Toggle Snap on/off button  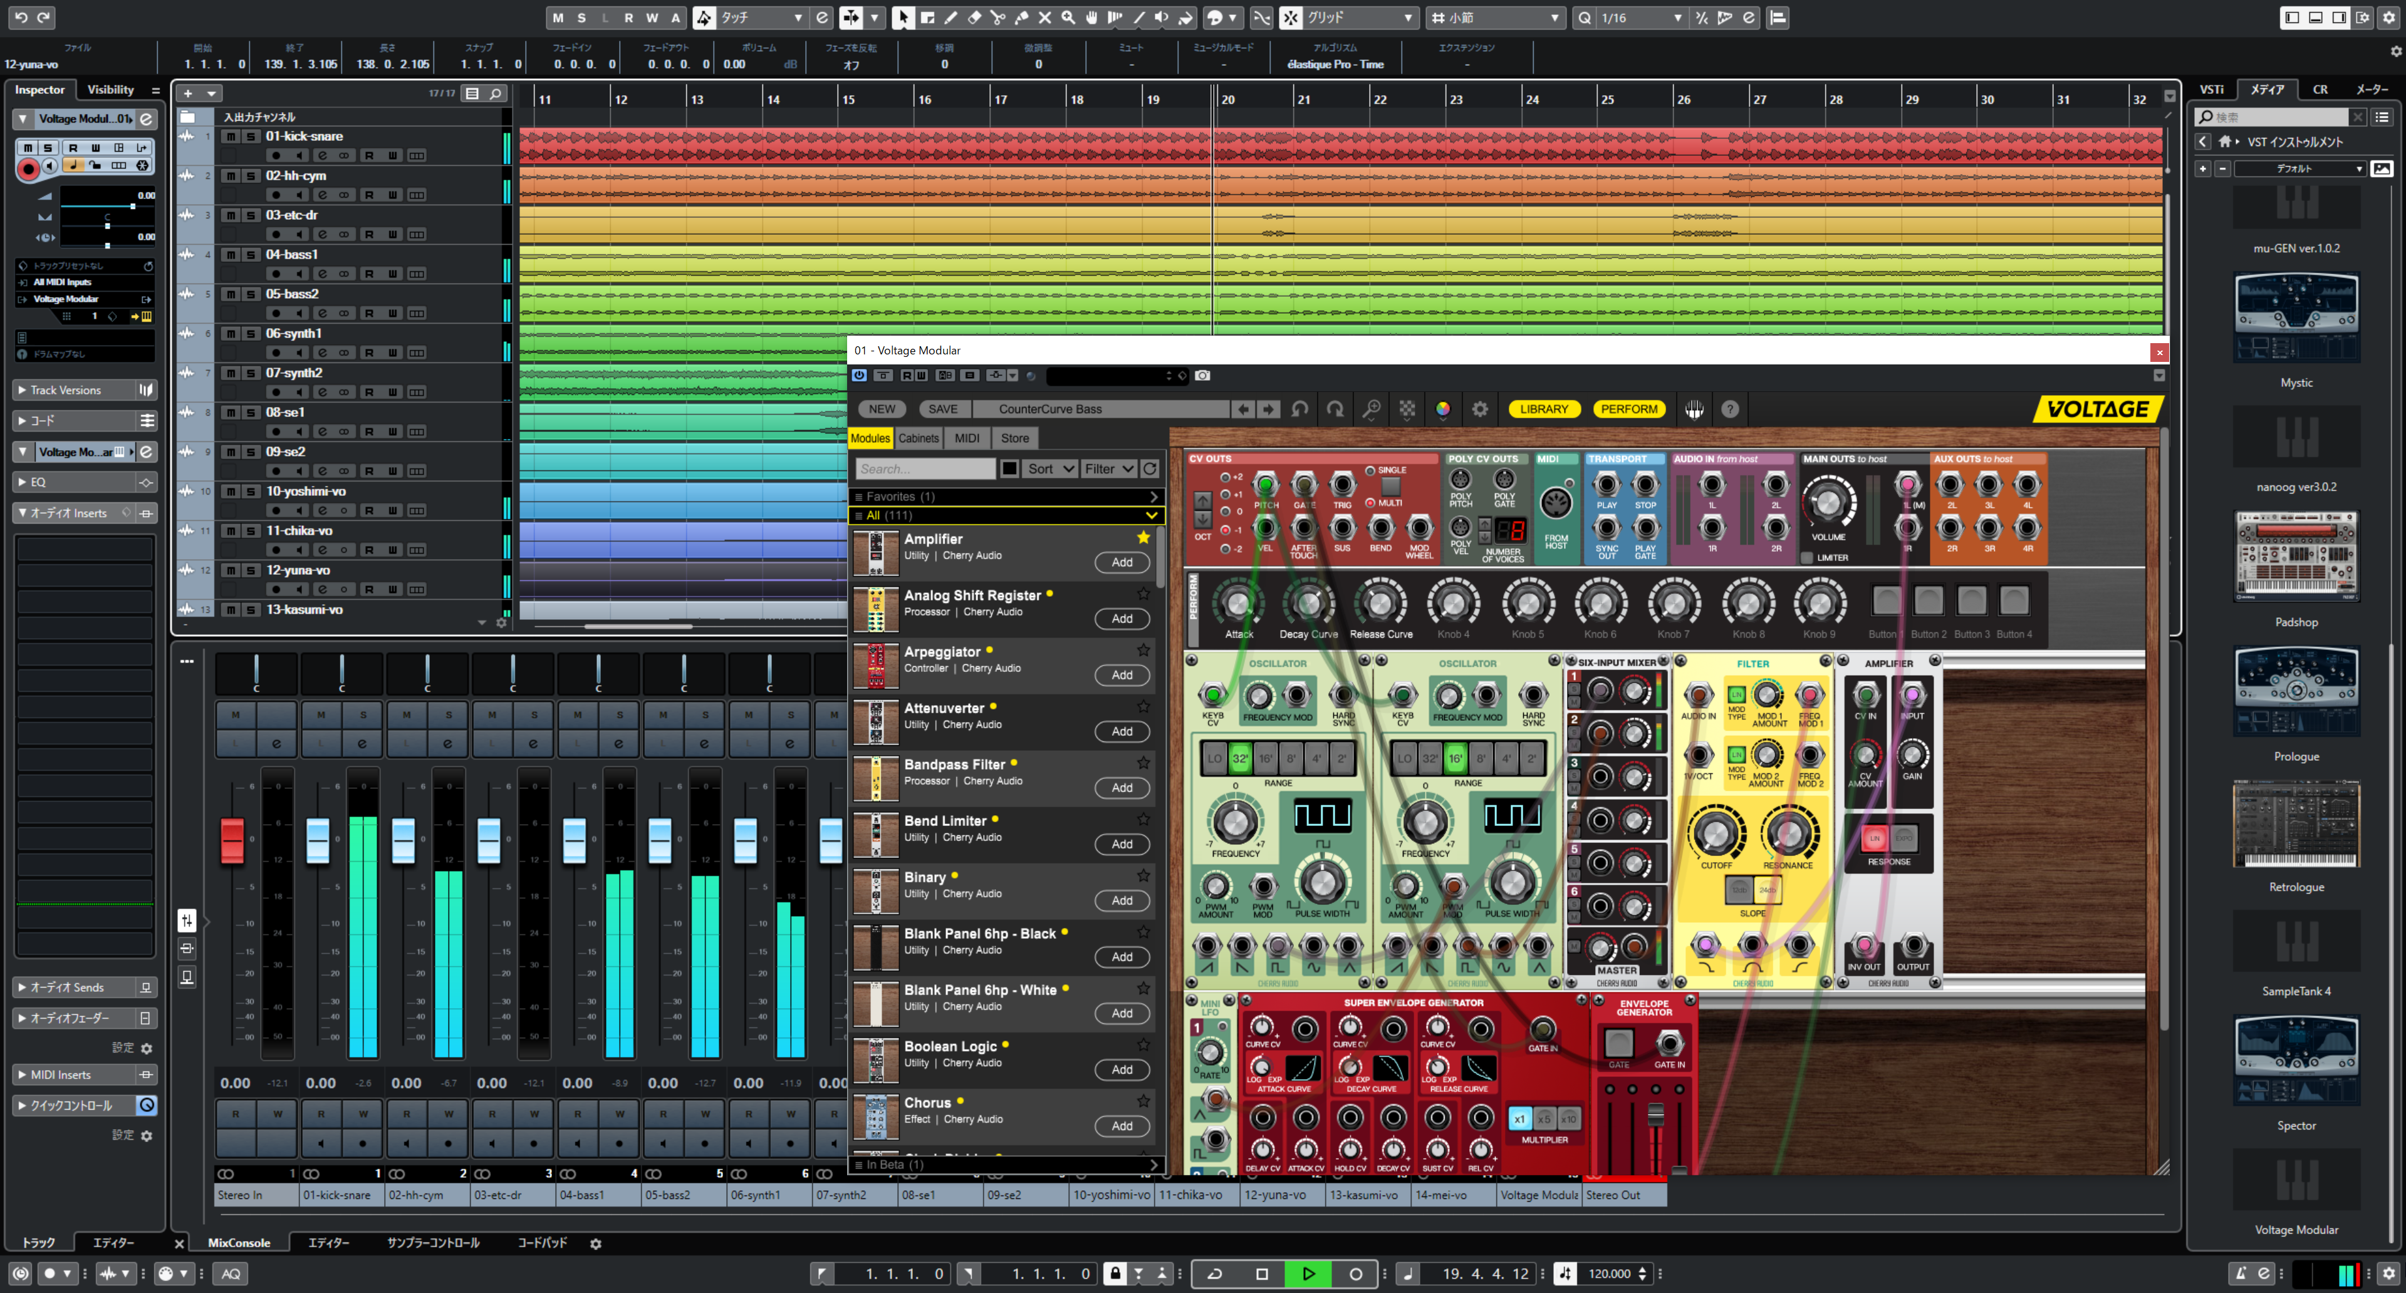click(x=1291, y=18)
